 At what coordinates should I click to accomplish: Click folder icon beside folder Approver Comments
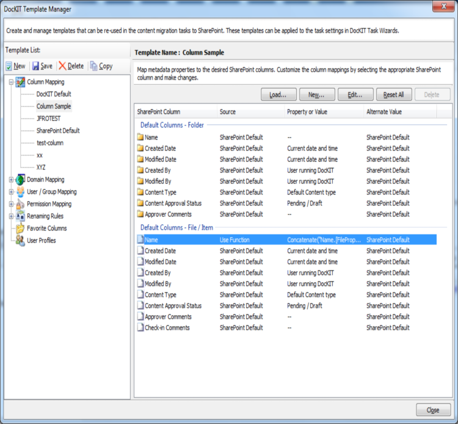point(140,214)
